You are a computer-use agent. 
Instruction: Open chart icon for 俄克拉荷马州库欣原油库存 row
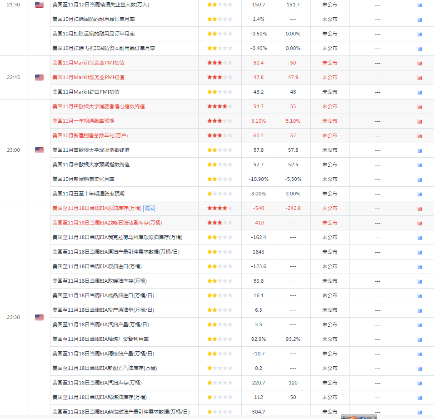point(419,238)
